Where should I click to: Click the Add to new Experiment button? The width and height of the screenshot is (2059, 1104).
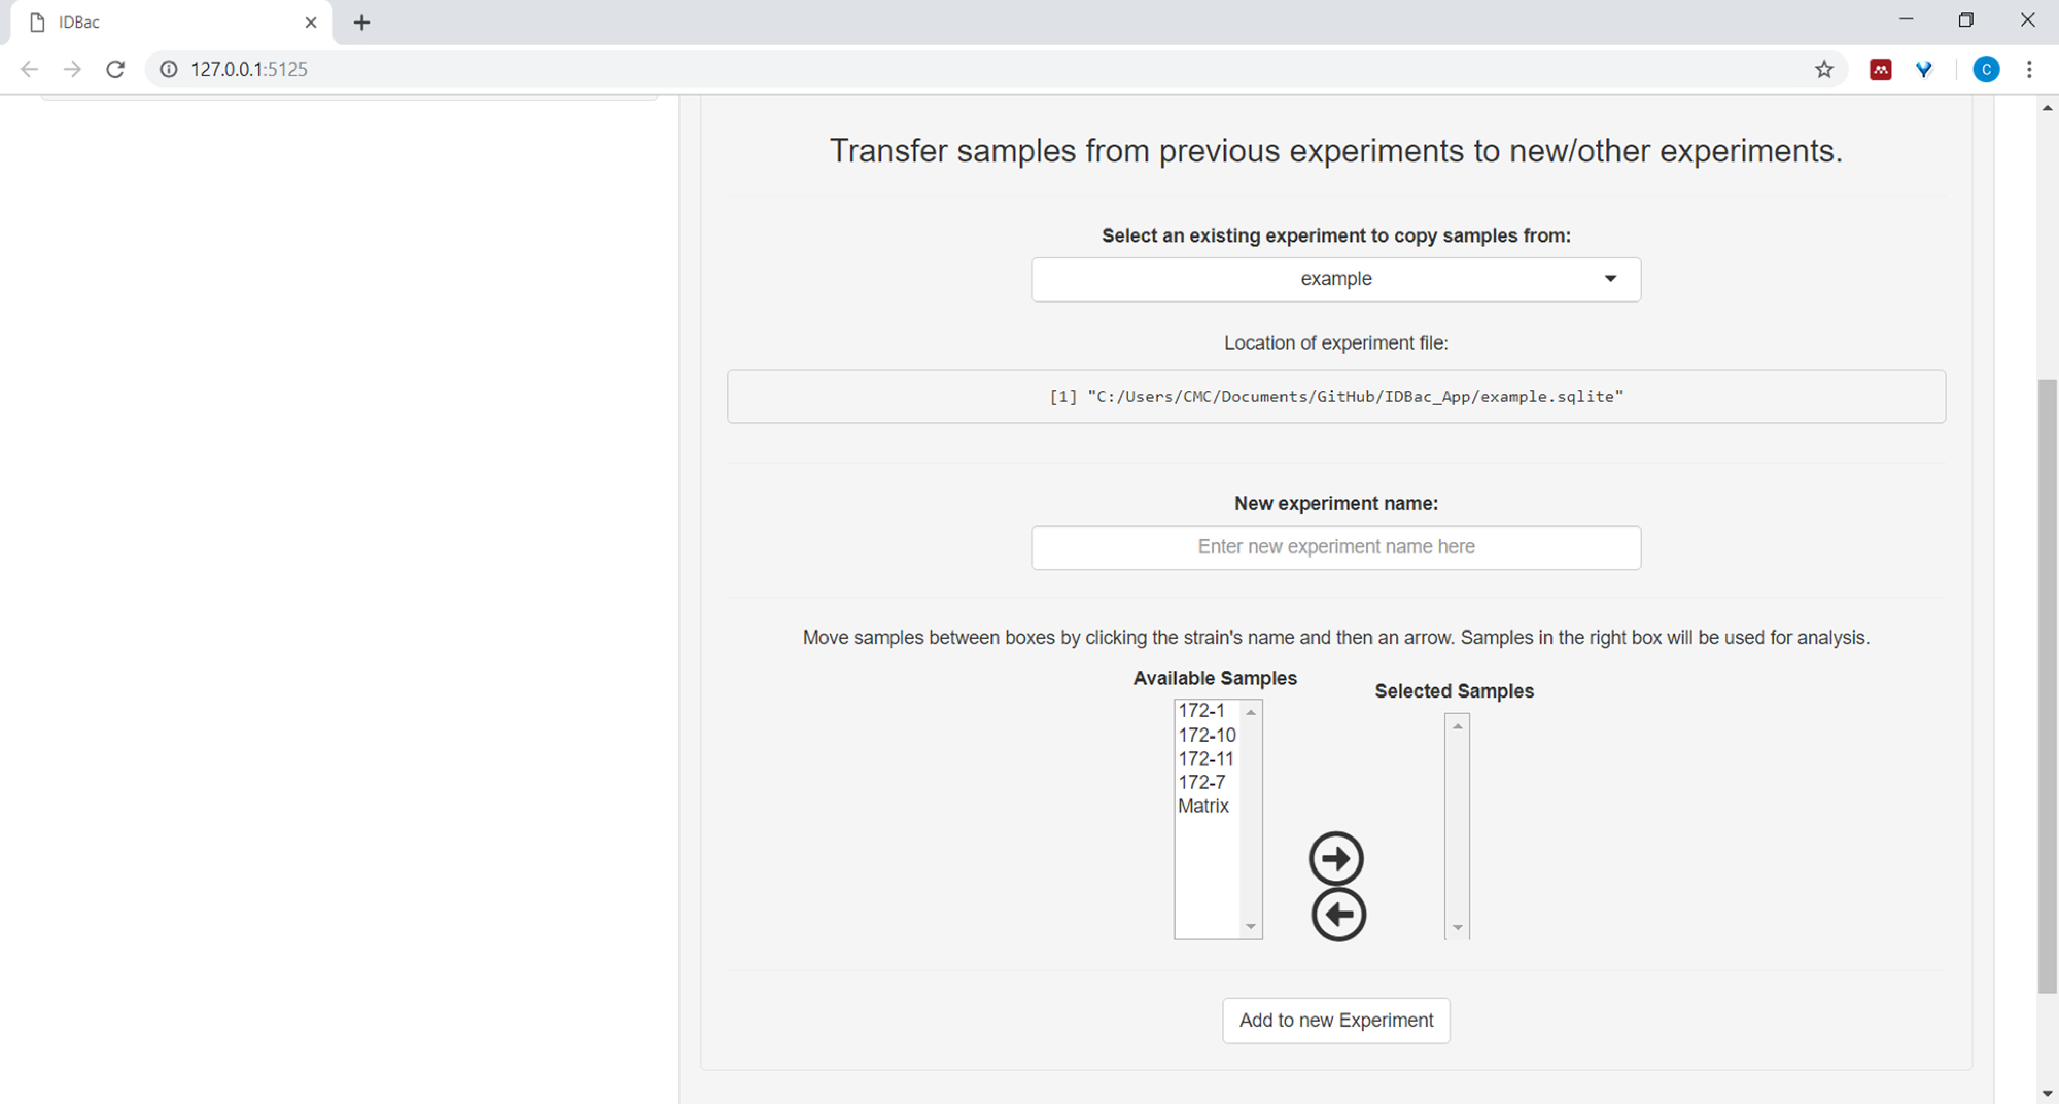1336,1020
